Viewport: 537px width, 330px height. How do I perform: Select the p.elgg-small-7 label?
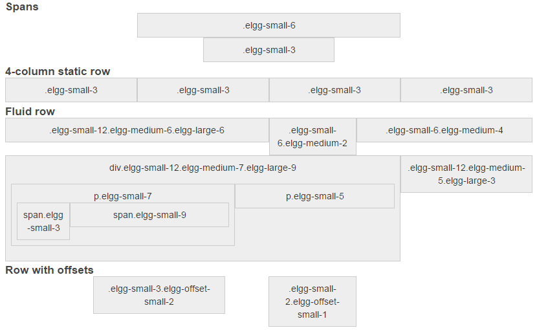(x=123, y=196)
